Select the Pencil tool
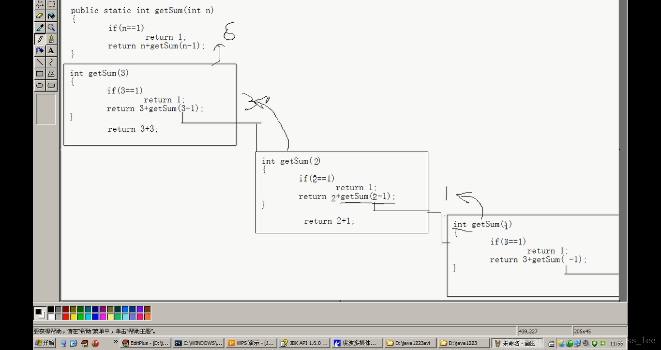This screenshot has height=350, width=661. click(x=40, y=39)
